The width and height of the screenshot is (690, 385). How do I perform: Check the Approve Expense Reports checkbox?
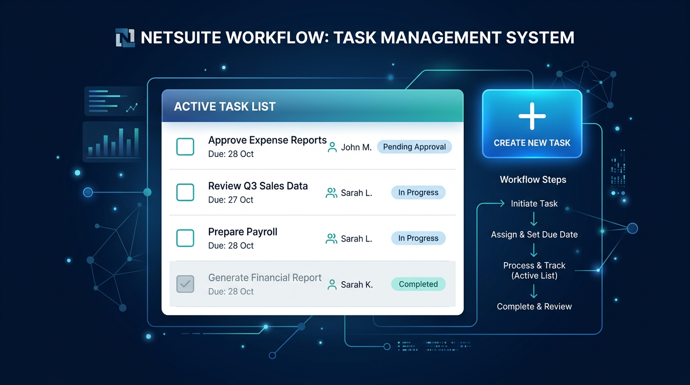[186, 146]
